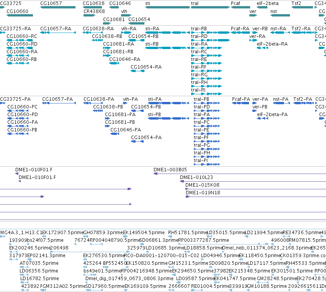Open the sti-RB transcript
Image resolution: width=326 pixels, height=292 pixels.
pos(167,48)
